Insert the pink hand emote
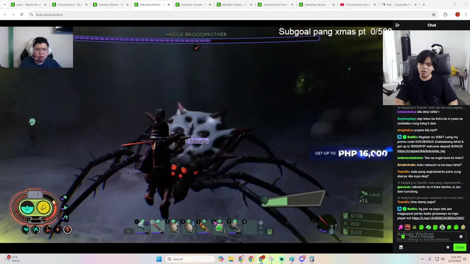 pos(400,227)
